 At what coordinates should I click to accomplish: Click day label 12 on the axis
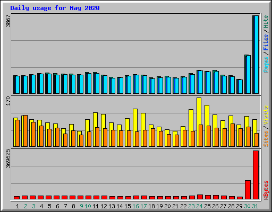104,206
